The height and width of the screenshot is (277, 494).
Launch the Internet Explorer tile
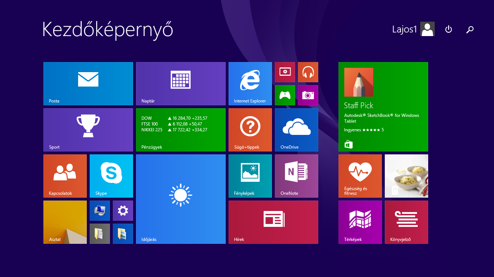pos(250,84)
